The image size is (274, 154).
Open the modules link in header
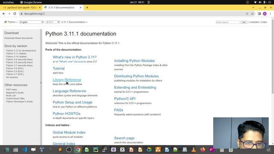pyautogui.click(x=254, y=22)
